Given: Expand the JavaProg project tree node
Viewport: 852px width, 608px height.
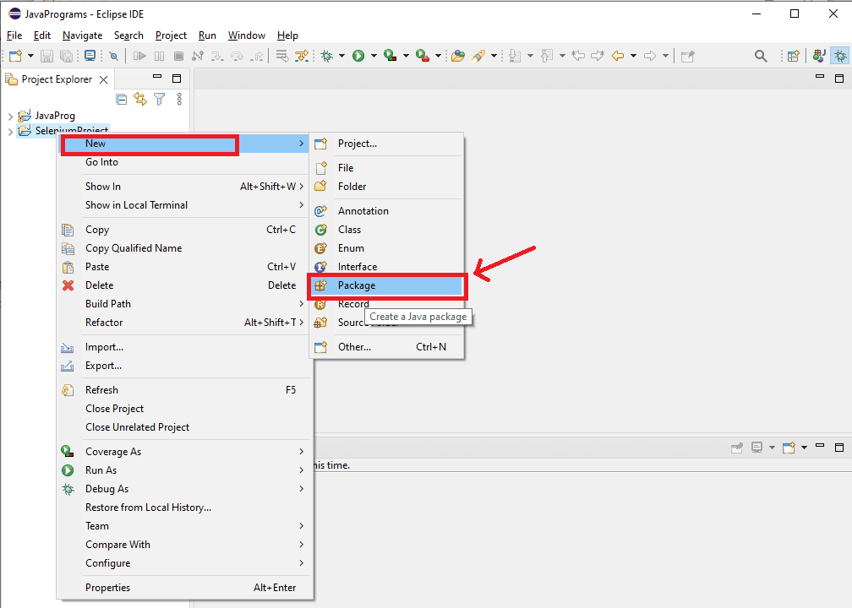Looking at the screenshot, I should pyautogui.click(x=10, y=116).
